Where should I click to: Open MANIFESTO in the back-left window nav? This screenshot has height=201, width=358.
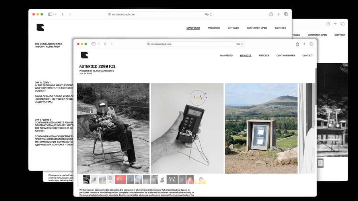coord(193,28)
